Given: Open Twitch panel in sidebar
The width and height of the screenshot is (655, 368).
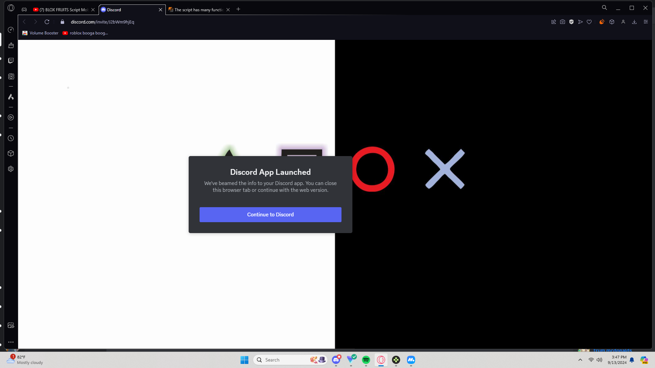Looking at the screenshot, I should pyautogui.click(x=11, y=61).
